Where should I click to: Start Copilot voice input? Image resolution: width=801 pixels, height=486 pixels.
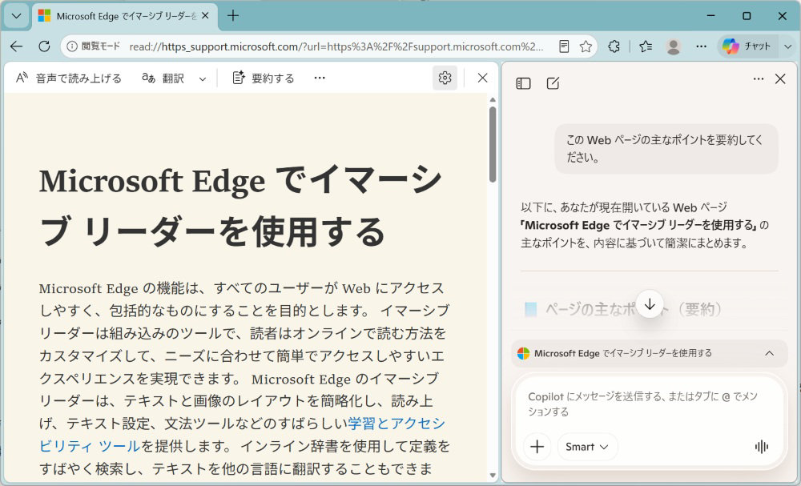[x=762, y=447]
